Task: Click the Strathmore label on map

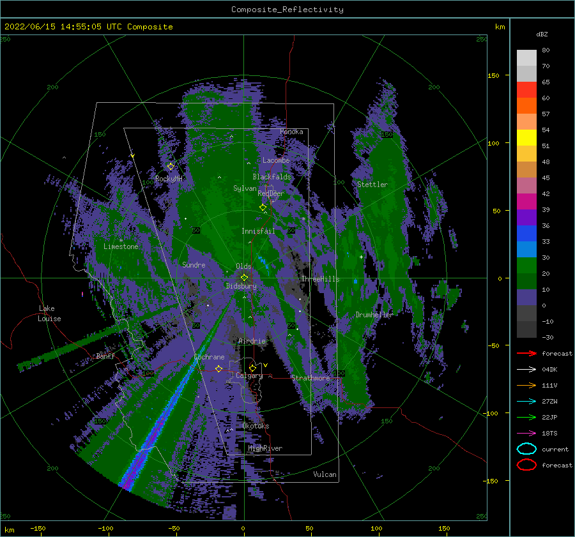Action: pyautogui.click(x=310, y=378)
